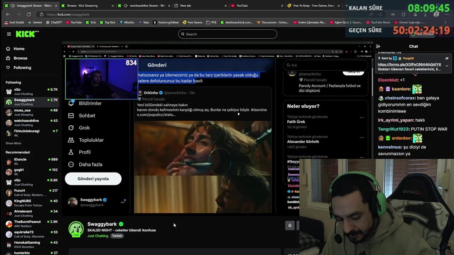Open the Aşkın Gücü 3. Sezon bookmark
Viewport: 454px width, 255px height.
click(x=346, y=22)
